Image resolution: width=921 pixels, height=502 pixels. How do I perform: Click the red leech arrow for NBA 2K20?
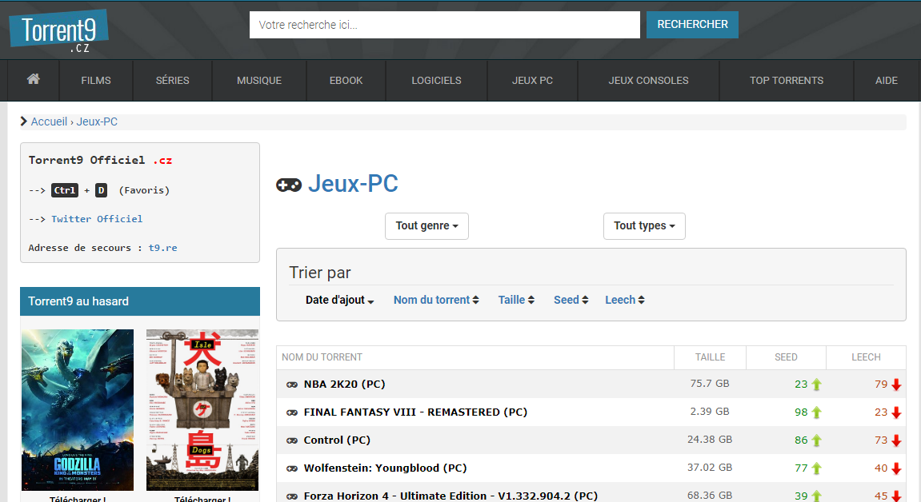click(896, 384)
